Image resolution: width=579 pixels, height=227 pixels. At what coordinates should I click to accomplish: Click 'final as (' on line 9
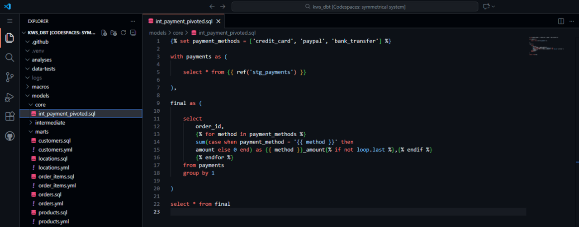tap(186, 103)
